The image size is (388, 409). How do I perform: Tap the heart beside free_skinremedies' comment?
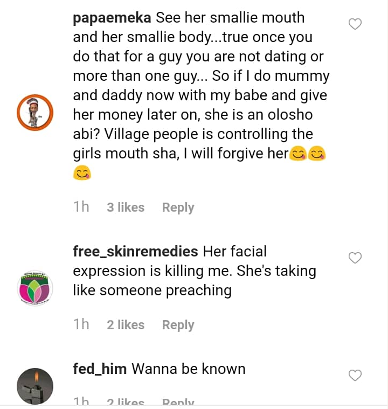click(x=355, y=258)
